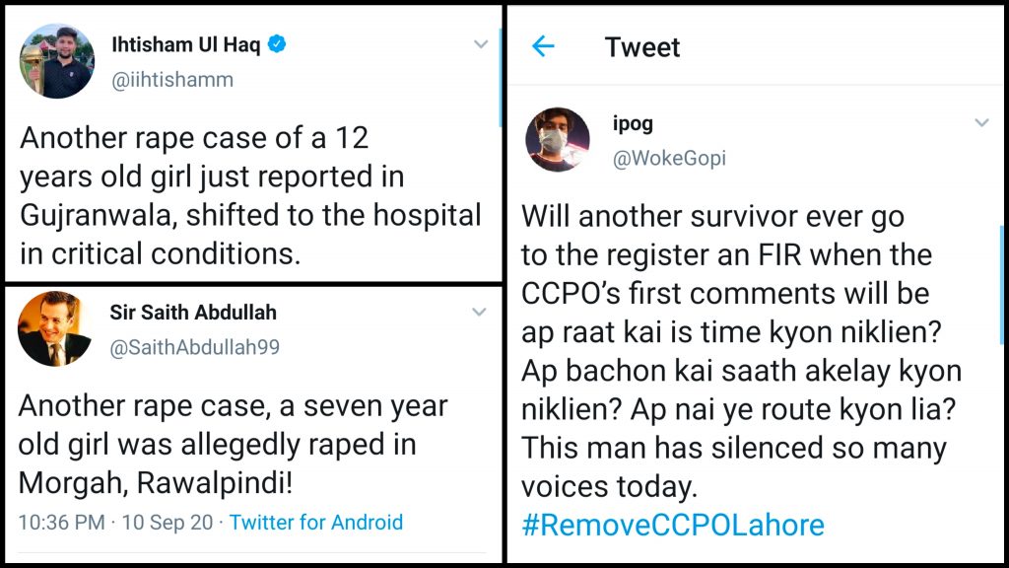This screenshot has width=1009, height=568.
Task: Click the Morgah, Rawalpindi tweet text
Action: [x=233, y=444]
